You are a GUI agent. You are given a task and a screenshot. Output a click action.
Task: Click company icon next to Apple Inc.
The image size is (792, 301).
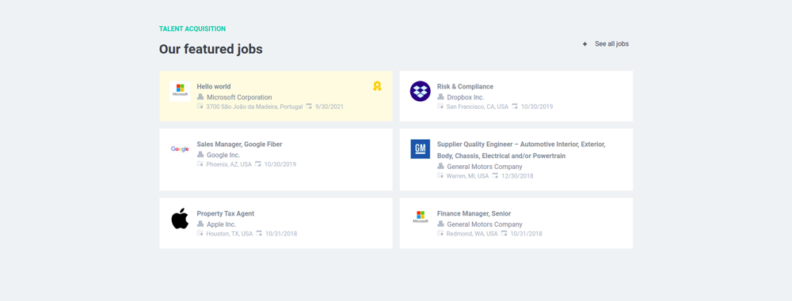click(x=200, y=224)
